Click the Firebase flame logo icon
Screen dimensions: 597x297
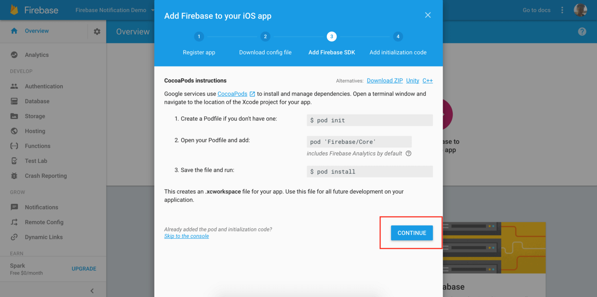click(14, 10)
